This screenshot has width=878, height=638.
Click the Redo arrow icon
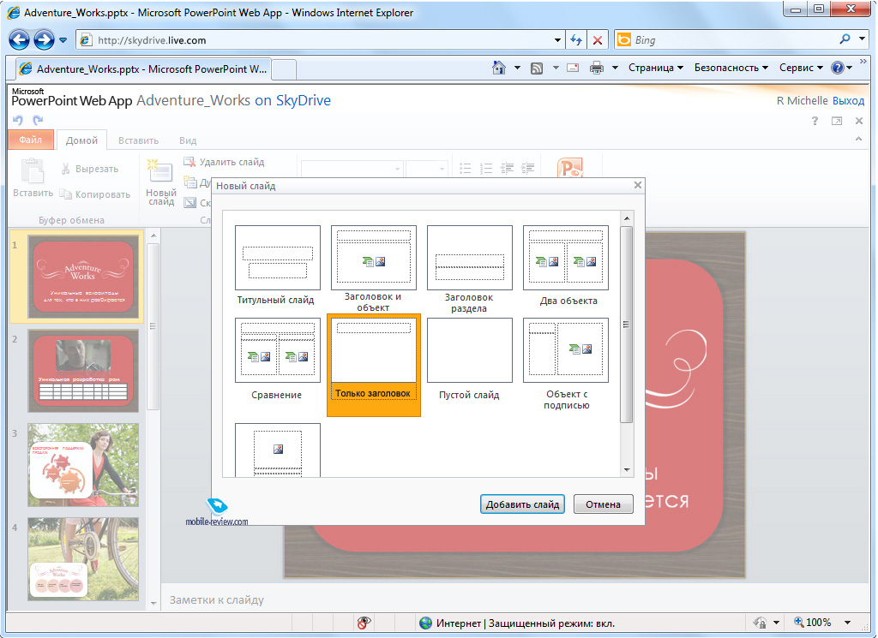38,120
